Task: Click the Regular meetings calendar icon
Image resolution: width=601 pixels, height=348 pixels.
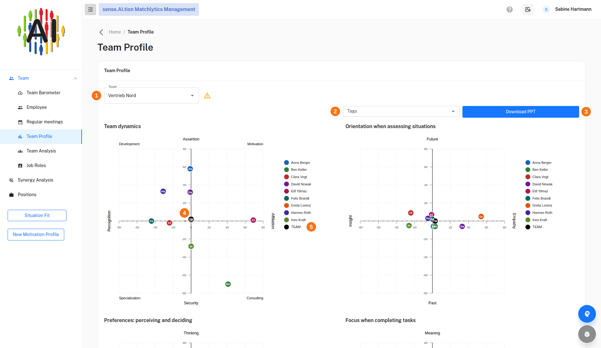Action: click(x=20, y=122)
